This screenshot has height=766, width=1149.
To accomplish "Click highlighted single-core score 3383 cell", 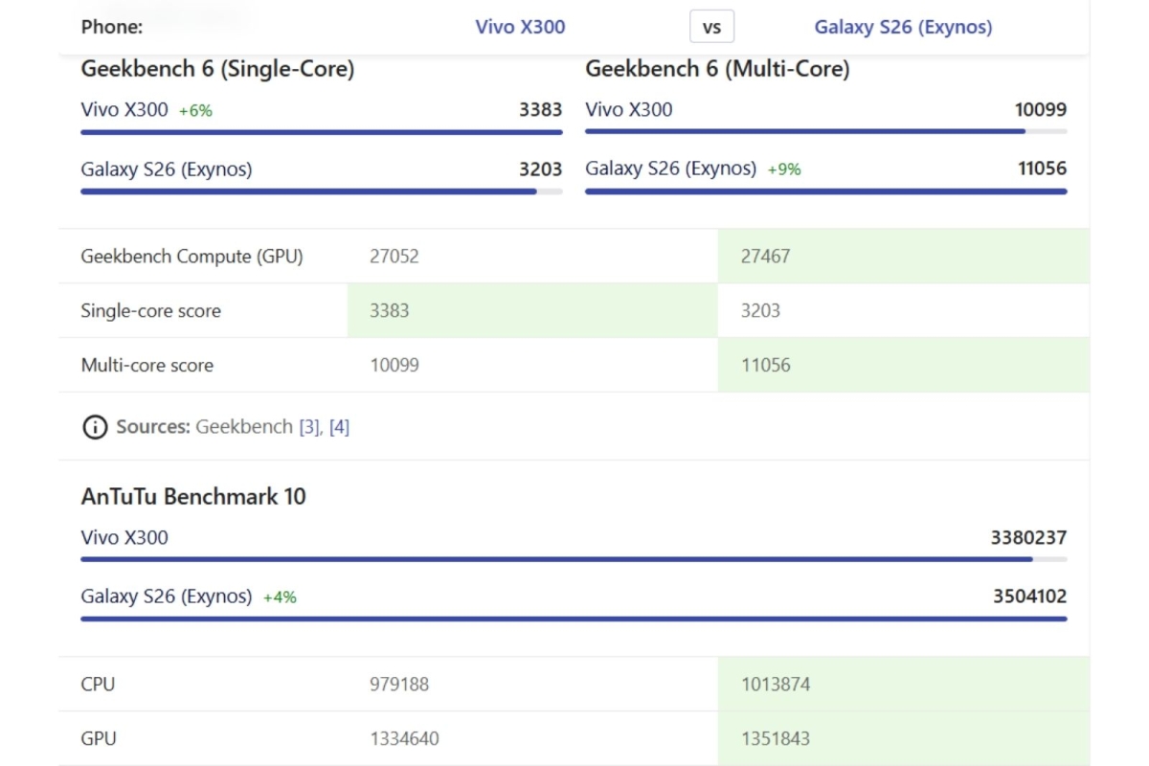I will point(531,310).
